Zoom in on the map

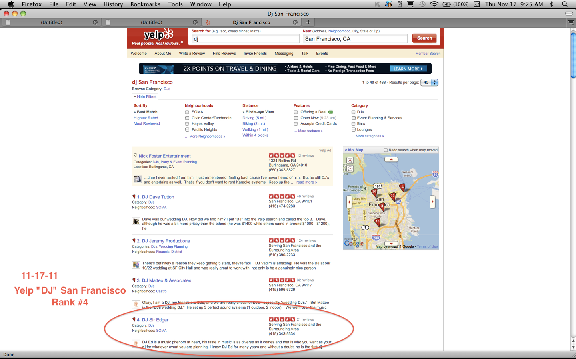[x=350, y=160]
